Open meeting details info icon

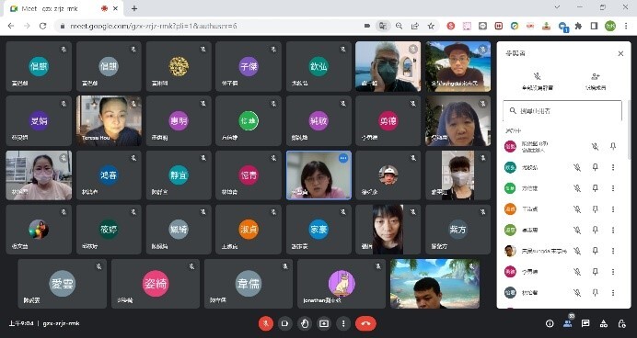(550, 323)
